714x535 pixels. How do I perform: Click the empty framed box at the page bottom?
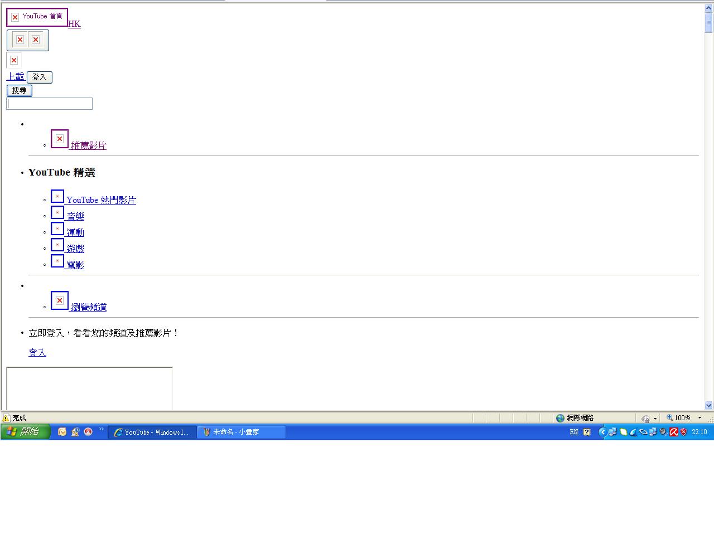(89, 389)
